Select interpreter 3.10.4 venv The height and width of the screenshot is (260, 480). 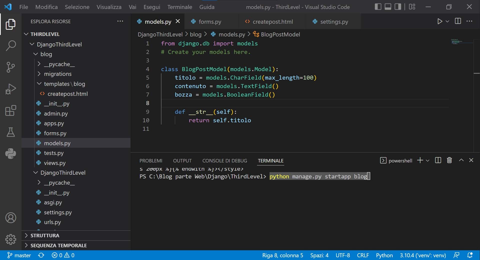(x=423, y=255)
